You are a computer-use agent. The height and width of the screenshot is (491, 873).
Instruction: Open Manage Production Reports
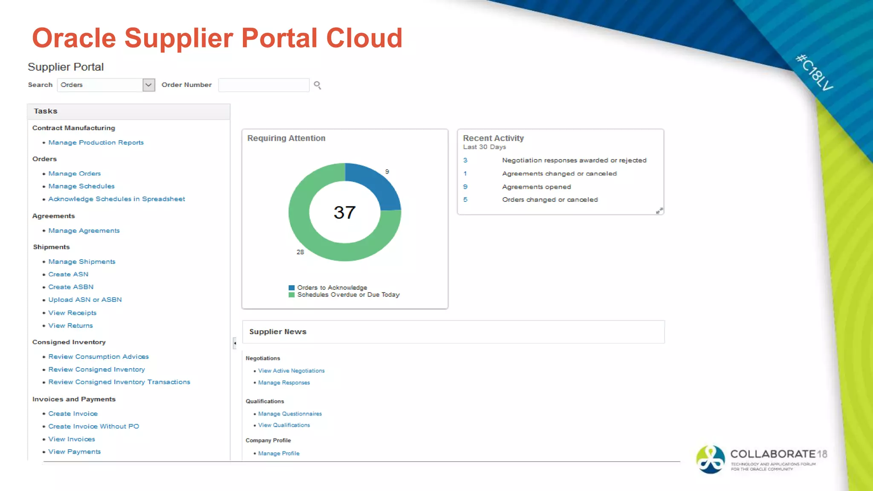point(96,142)
